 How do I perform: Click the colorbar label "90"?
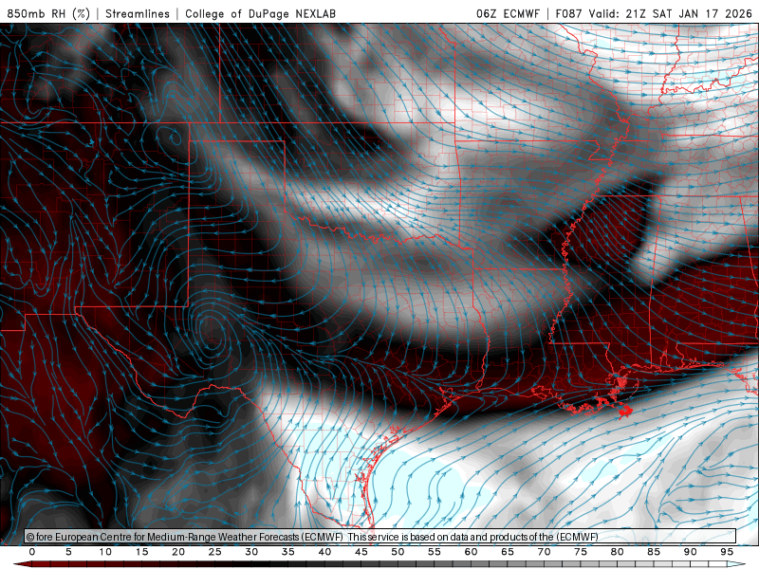691,552
